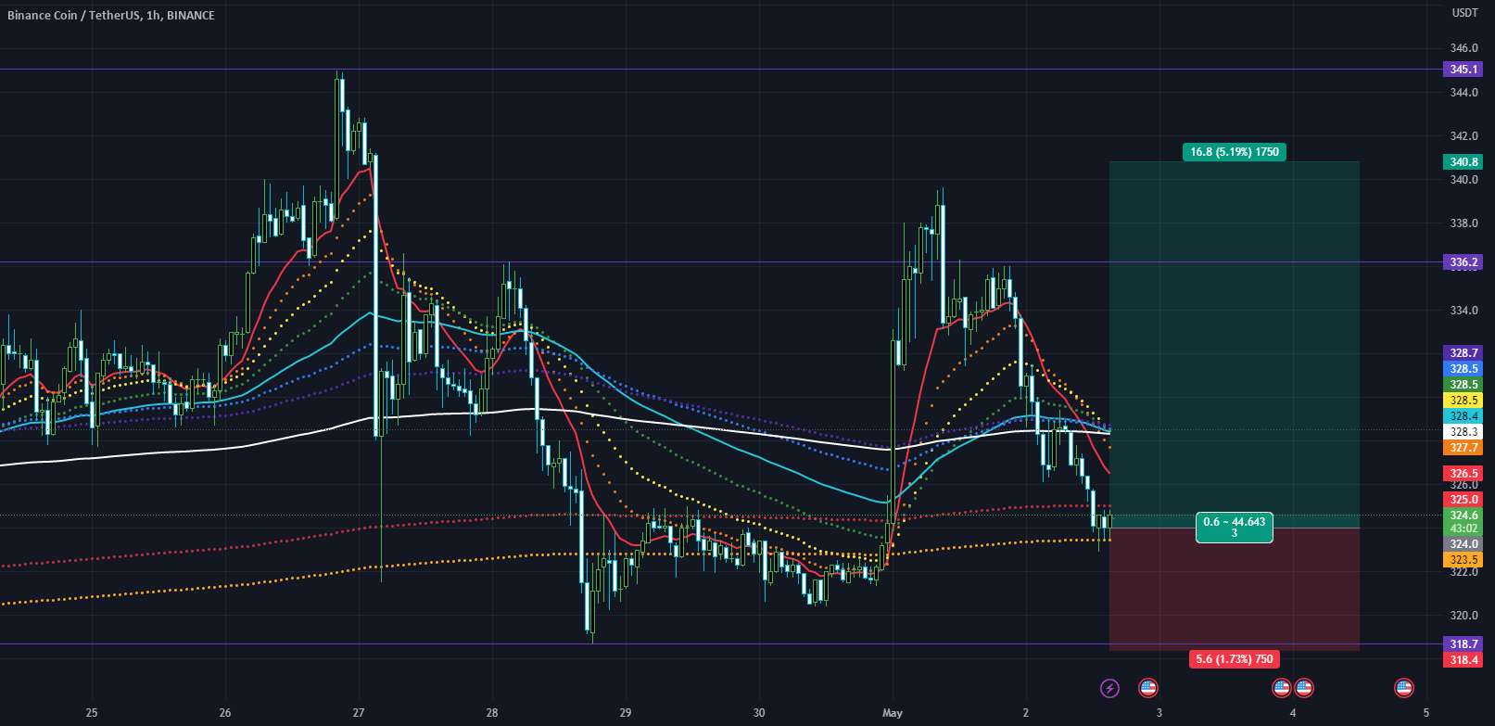This screenshot has height=726, width=1495.
Task: Click the USDT currency label
Action: [x=1464, y=13]
